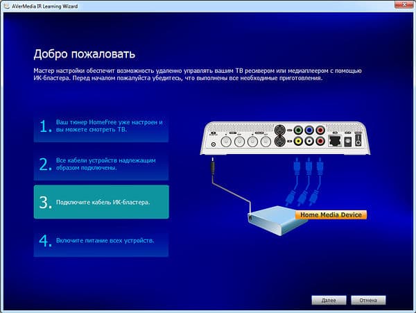Click the blue RCA jack on tuner
This screenshot has height=313, width=416.
click(309, 130)
